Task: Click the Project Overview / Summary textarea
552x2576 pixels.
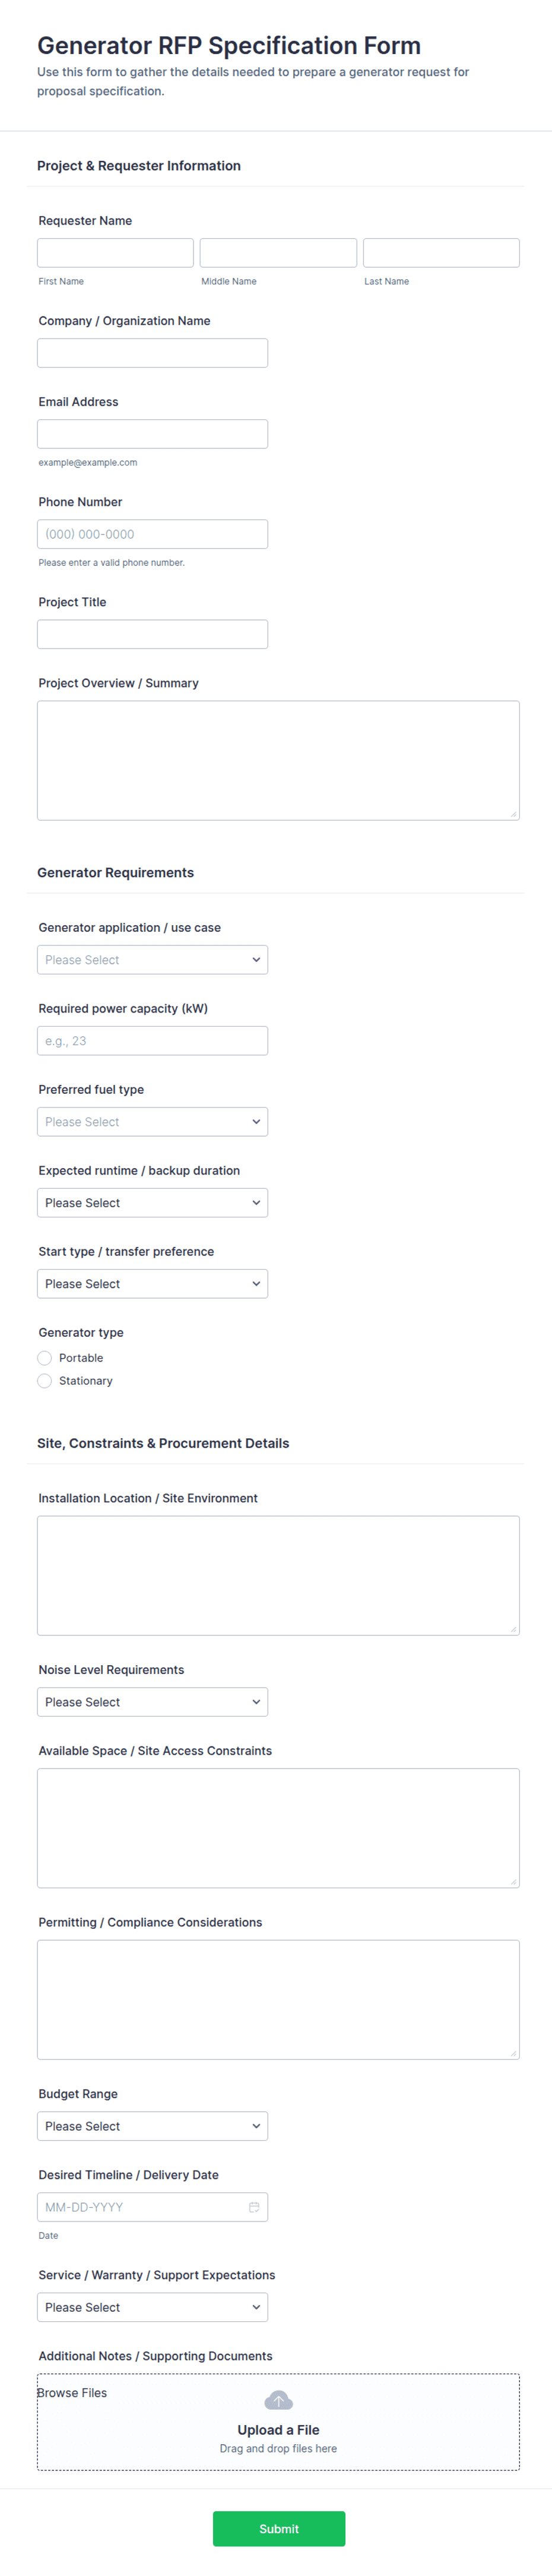Action: coord(278,760)
